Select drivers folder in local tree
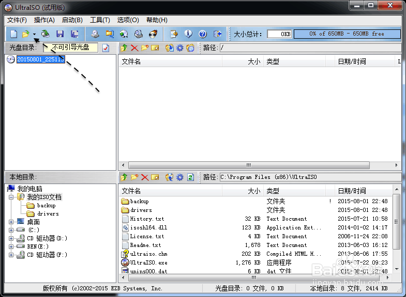The width and height of the screenshot is (406, 297). coord(48,213)
